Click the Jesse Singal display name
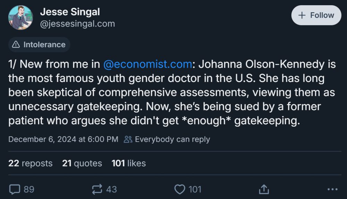The height and width of the screenshot is (199, 347). click(x=70, y=12)
